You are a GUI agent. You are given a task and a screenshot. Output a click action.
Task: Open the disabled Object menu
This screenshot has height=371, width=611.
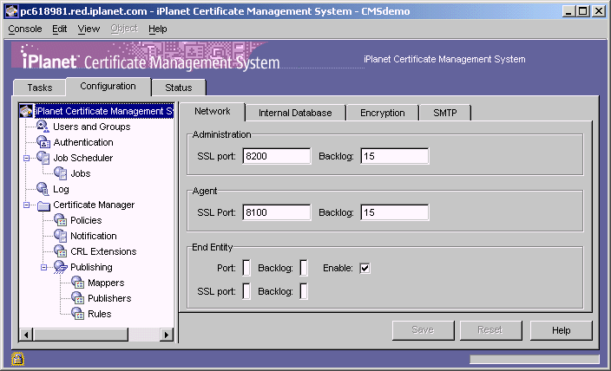(x=124, y=29)
